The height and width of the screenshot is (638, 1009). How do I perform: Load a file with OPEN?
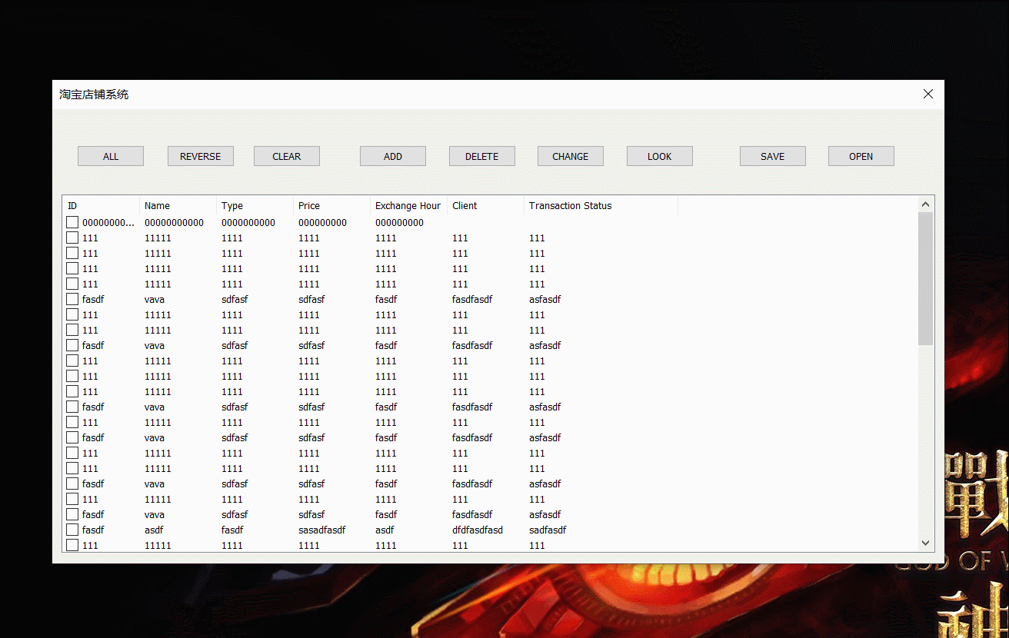tap(861, 156)
